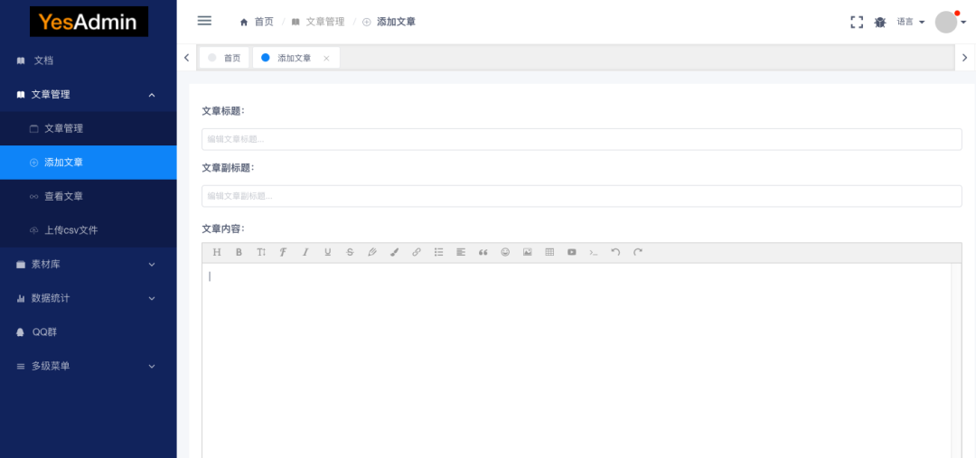Select 添加文章 in the sidebar

coord(88,163)
